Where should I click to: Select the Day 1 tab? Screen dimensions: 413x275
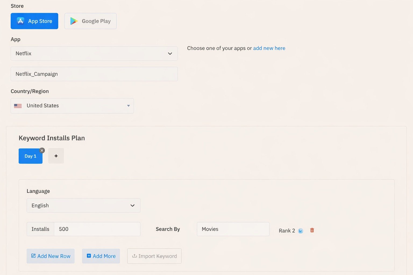[x=30, y=156]
